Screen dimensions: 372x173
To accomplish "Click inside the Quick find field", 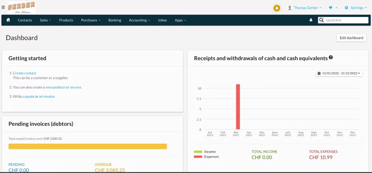I will pyautogui.click(x=346, y=20).
